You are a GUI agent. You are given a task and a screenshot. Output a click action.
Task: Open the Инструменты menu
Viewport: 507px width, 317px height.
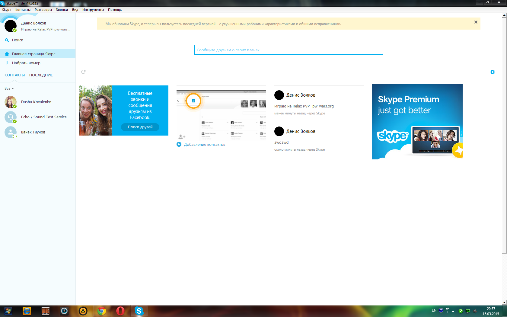(x=93, y=10)
